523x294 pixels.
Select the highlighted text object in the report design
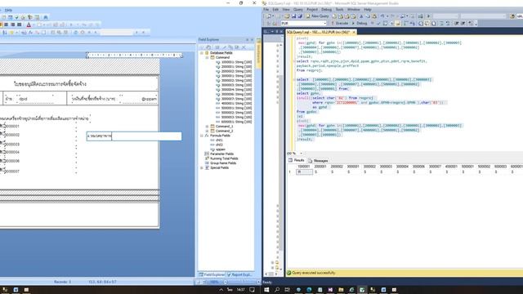tap(134, 136)
